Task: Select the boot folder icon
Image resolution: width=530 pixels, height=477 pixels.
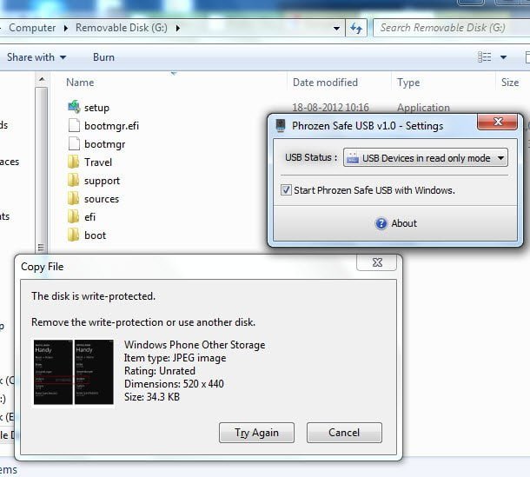Action: click(x=73, y=235)
